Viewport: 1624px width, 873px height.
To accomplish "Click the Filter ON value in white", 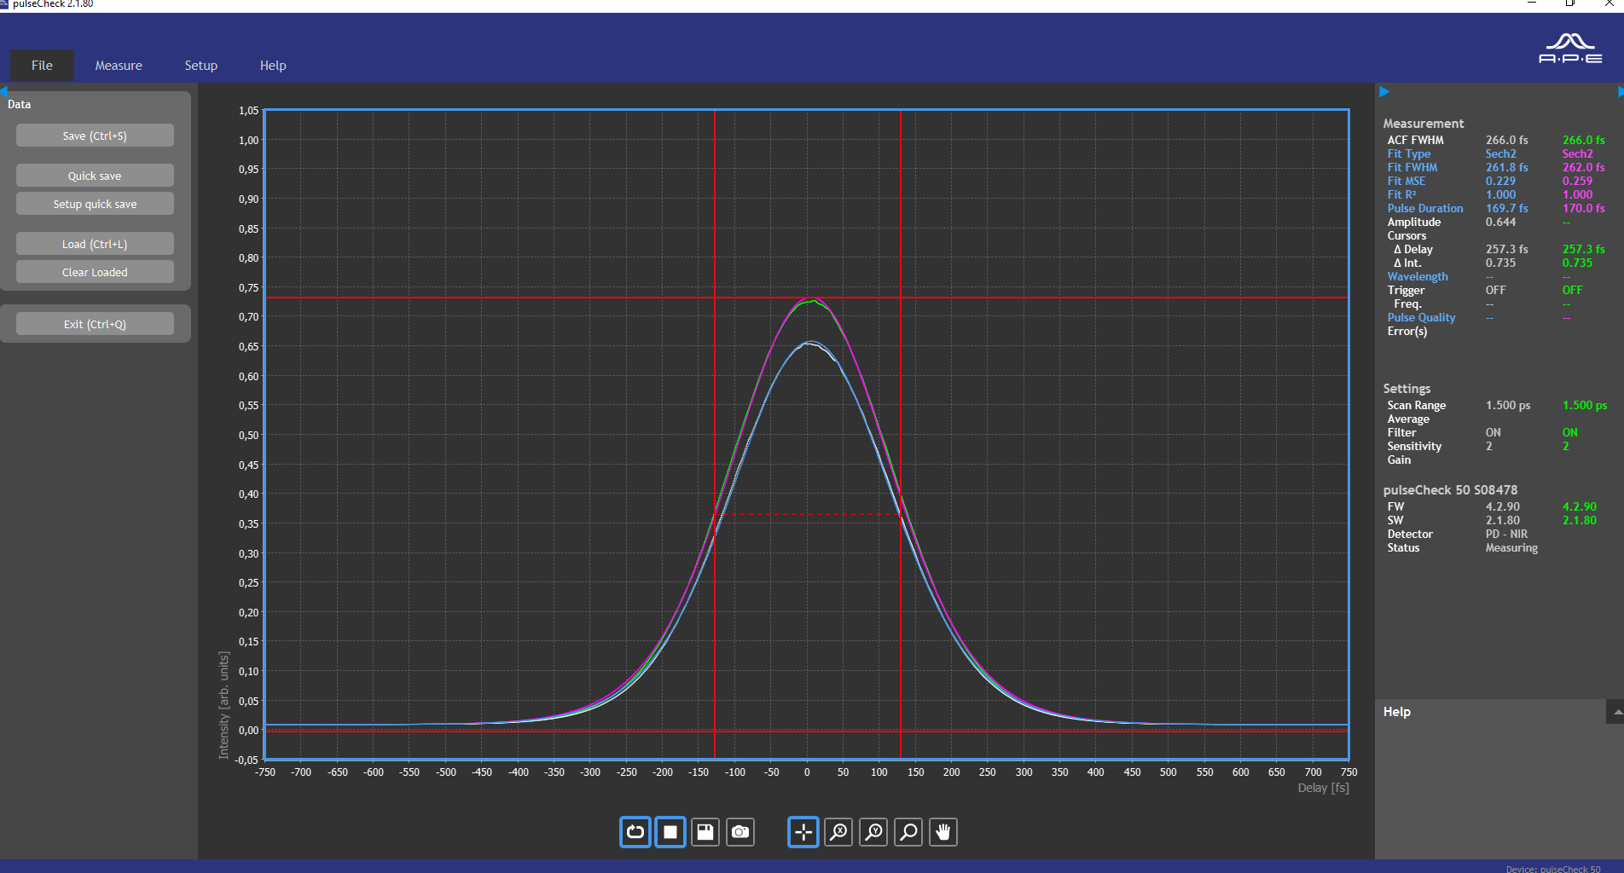I will coord(1493,432).
